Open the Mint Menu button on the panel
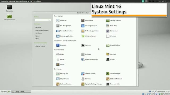This screenshot has width=170, height=95. click(4, 92)
